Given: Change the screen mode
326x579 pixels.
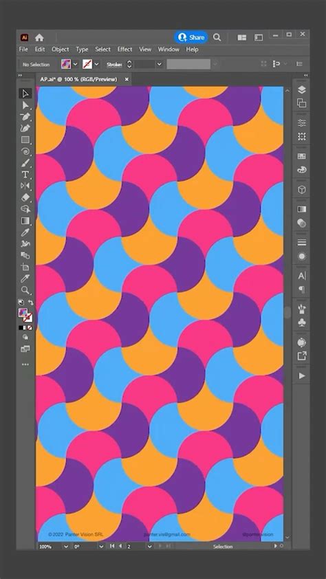Looking at the screenshot, I should (25, 349).
